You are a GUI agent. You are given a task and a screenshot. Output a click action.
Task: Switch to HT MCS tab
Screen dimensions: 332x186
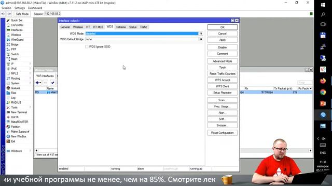point(98,27)
